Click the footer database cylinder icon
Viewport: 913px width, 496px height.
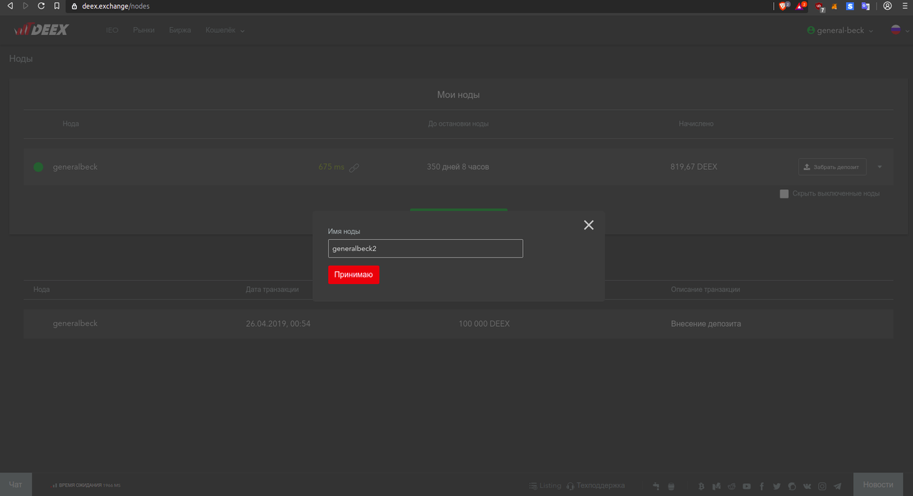pyautogui.click(x=670, y=486)
